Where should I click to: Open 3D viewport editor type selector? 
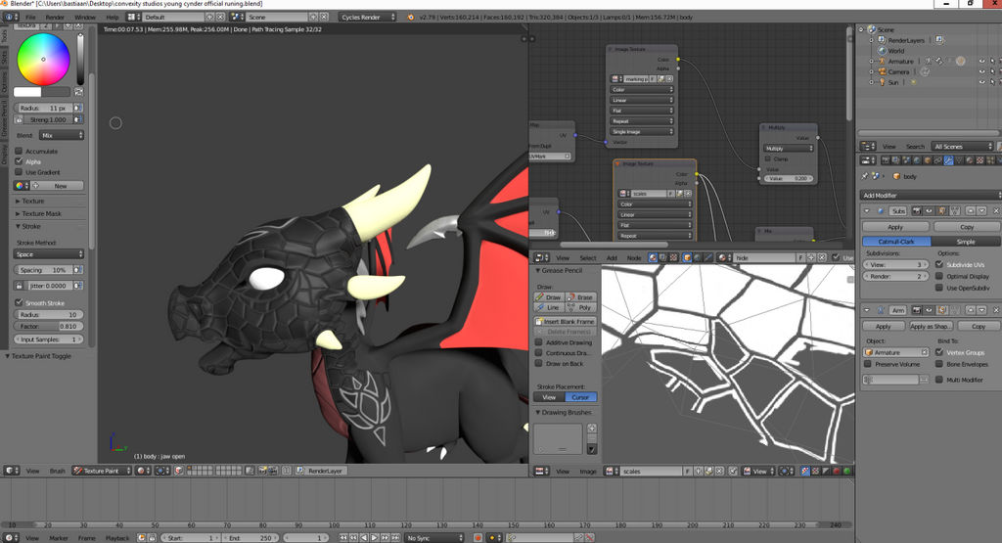(12, 471)
